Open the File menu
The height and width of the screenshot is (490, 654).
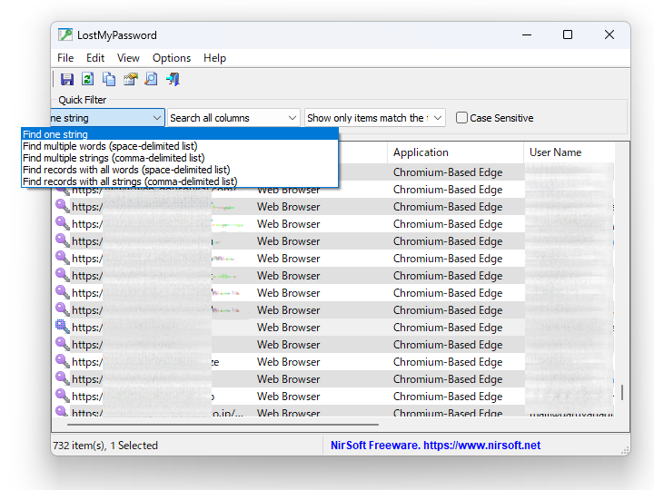[65, 58]
